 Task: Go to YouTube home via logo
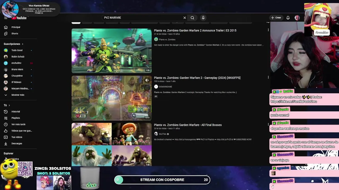(x=19, y=18)
